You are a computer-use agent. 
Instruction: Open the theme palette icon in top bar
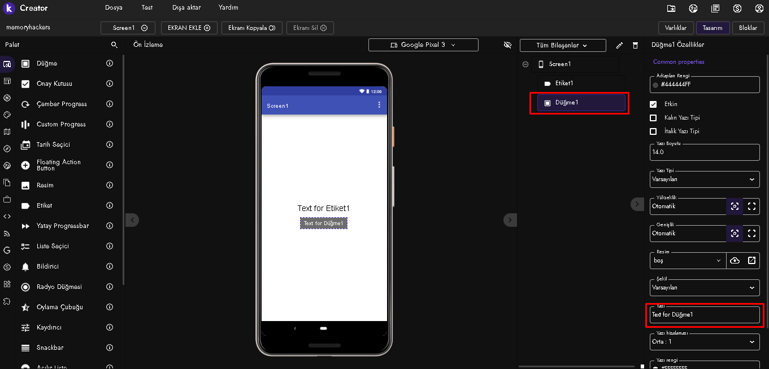[693, 8]
